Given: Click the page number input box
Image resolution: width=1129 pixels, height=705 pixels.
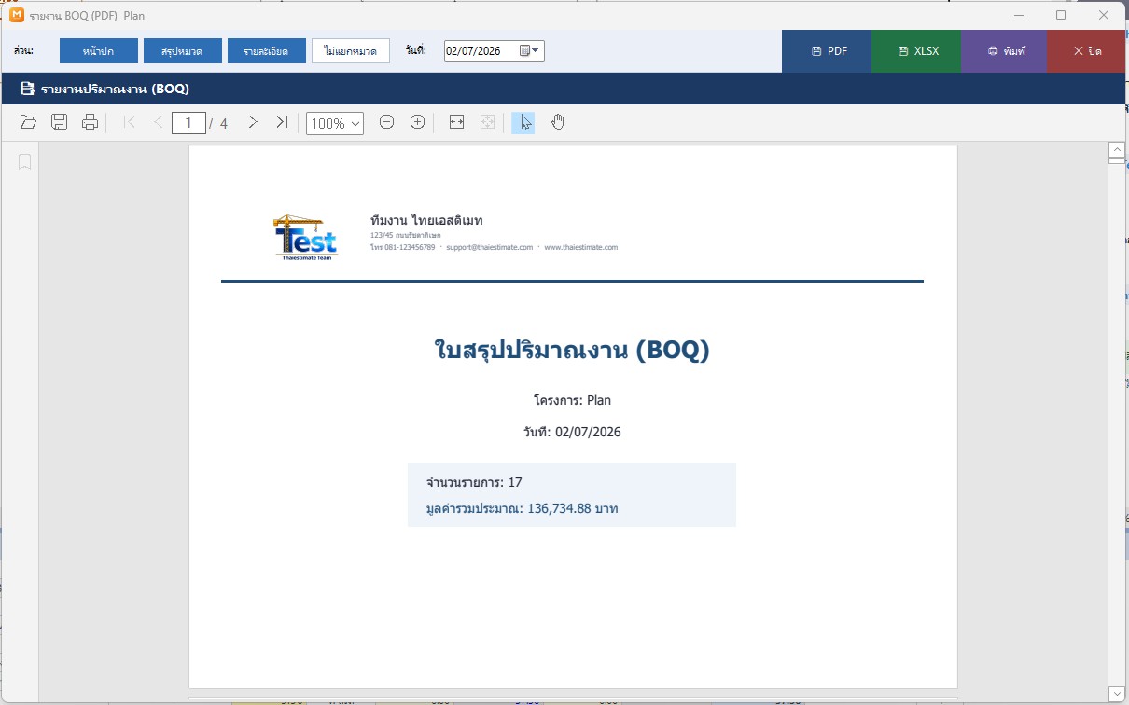Looking at the screenshot, I should 188,123.
